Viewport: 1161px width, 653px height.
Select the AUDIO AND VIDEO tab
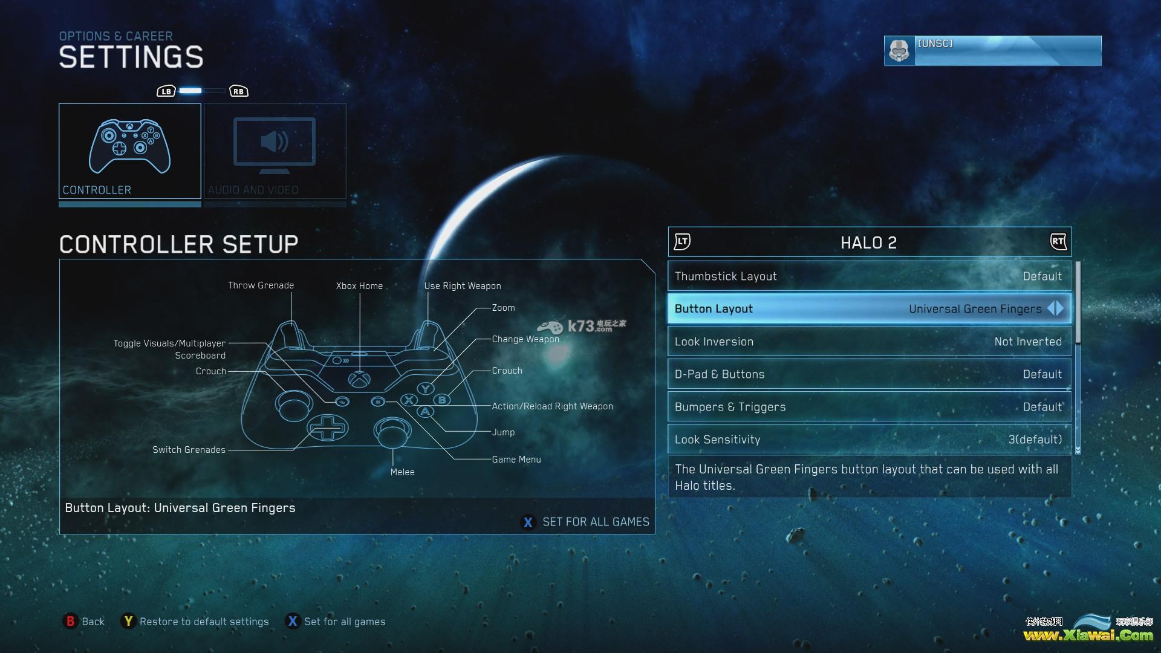pos(275,152)
